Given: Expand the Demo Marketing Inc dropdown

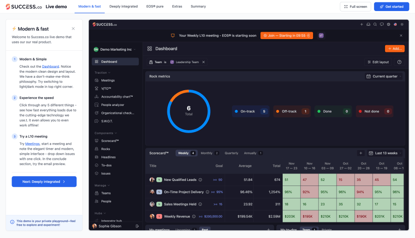Looking at the screenshot, I should (x=115, y=49).
